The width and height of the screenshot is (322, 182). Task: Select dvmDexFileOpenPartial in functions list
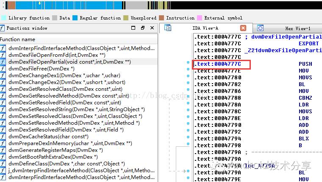(x=79, y=62)
